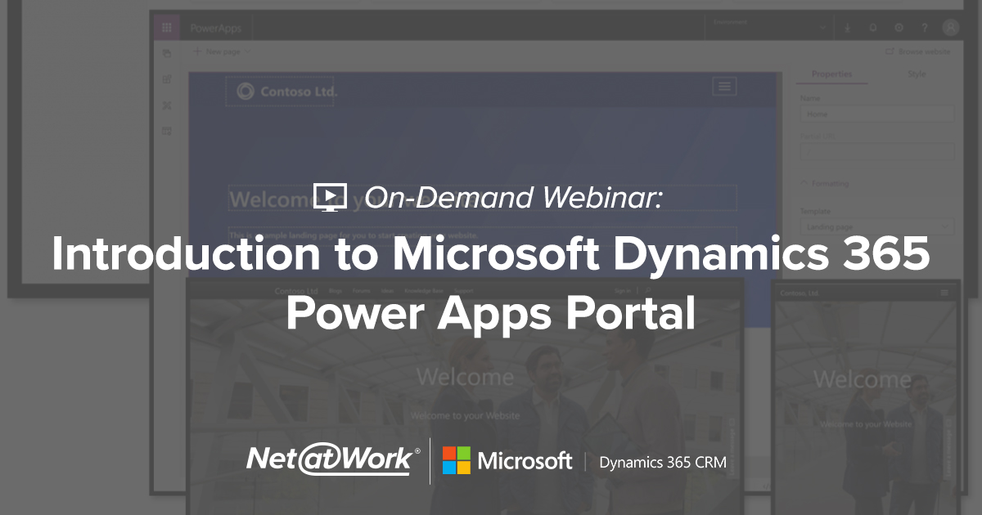
Task: Select Blogs in the Contoso navigation menu
Action: click(335, 290)
